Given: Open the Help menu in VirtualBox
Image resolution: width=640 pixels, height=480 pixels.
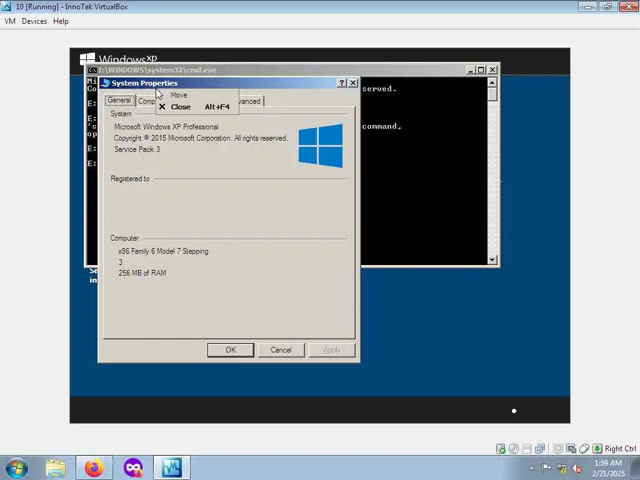Looking at the screenshot, I should point(61,21).
